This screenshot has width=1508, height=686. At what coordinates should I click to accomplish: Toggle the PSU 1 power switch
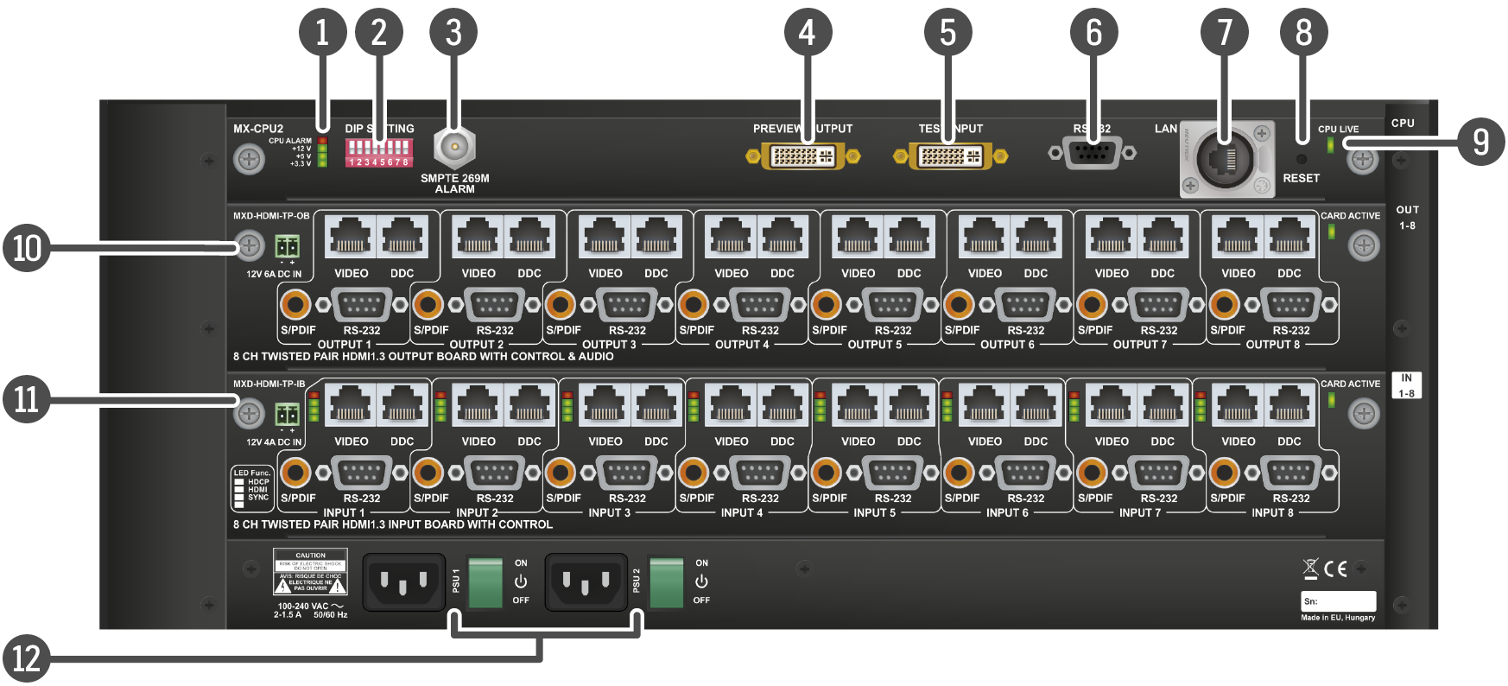click(x=485, y=581)
